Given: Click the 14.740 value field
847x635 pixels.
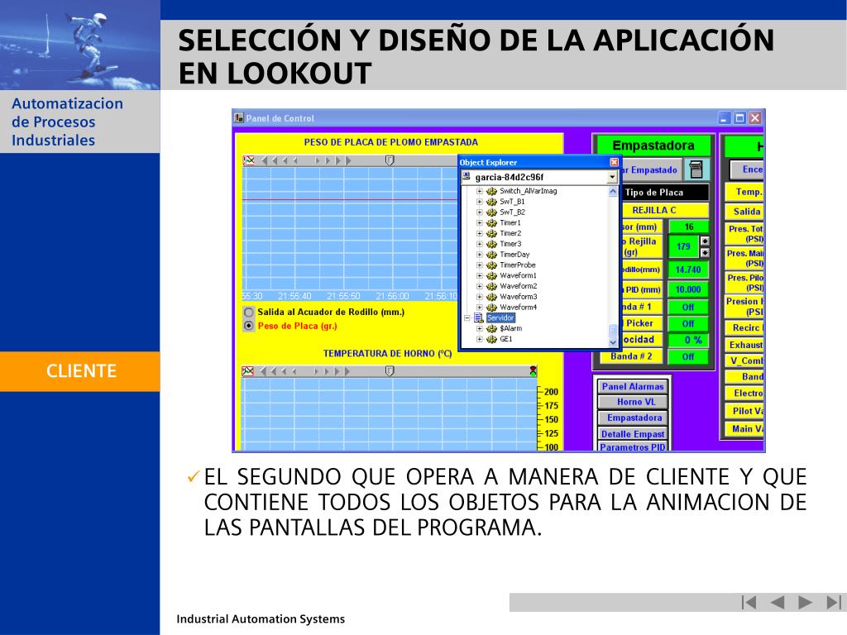Looking at the screenshot, I should click(687, 270).
